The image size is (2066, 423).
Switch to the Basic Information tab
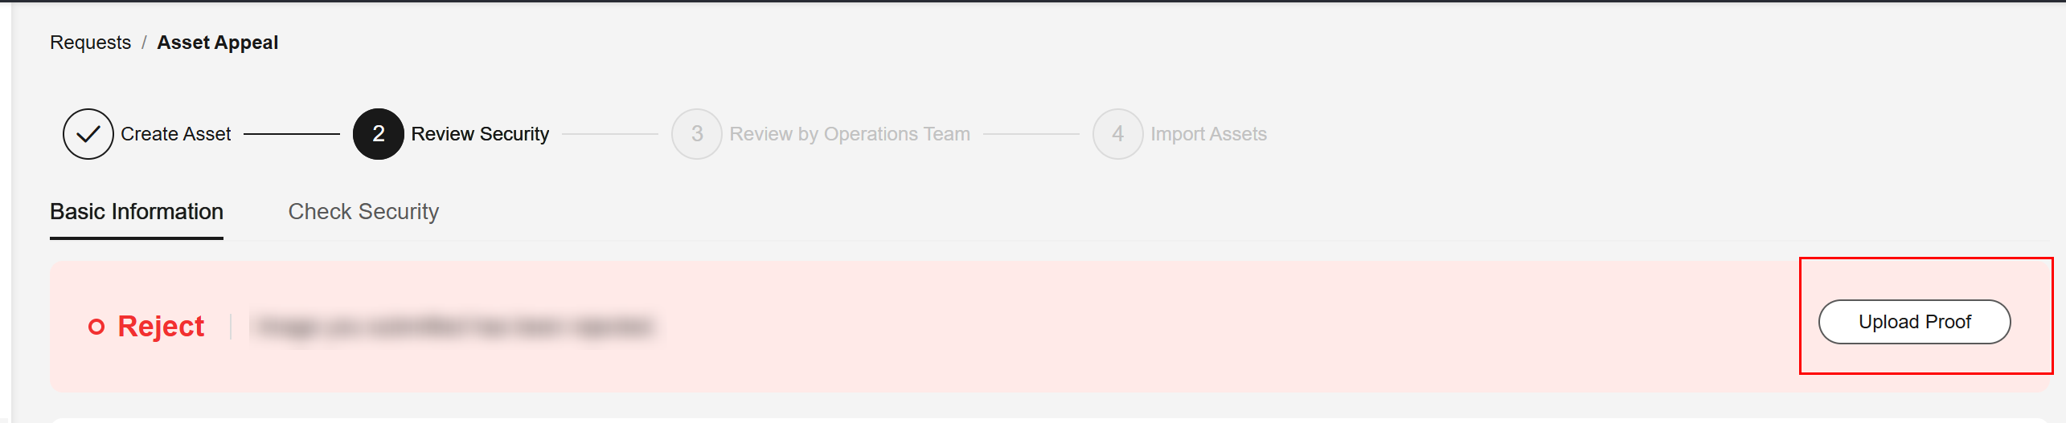[x=137, y=212]
